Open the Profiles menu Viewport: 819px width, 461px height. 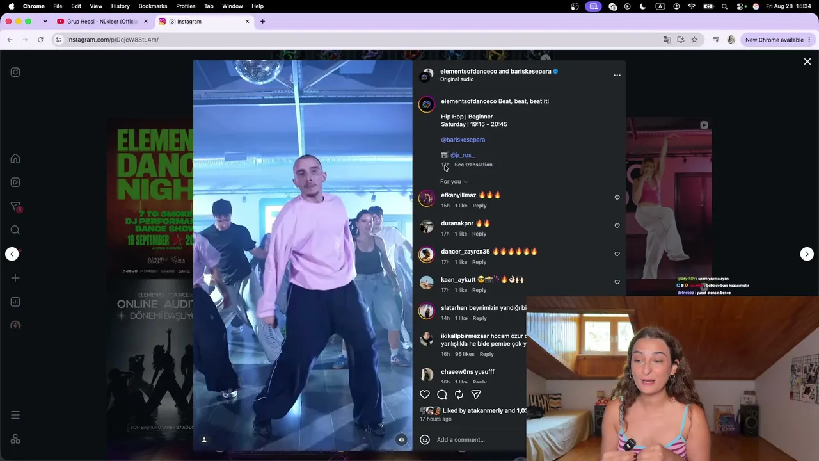(x=186, y=6)
